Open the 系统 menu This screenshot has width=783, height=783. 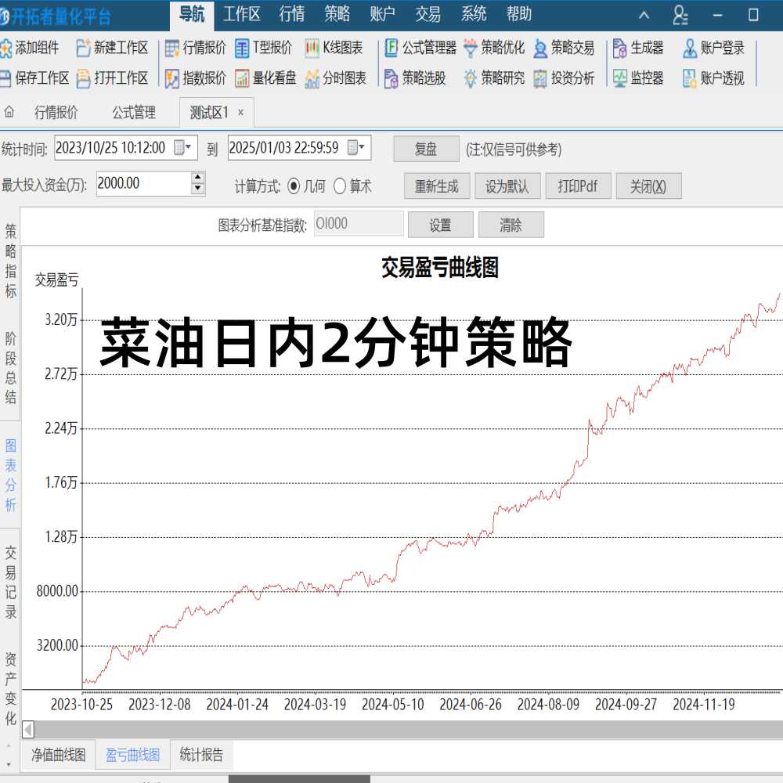(x=474, y=14)
